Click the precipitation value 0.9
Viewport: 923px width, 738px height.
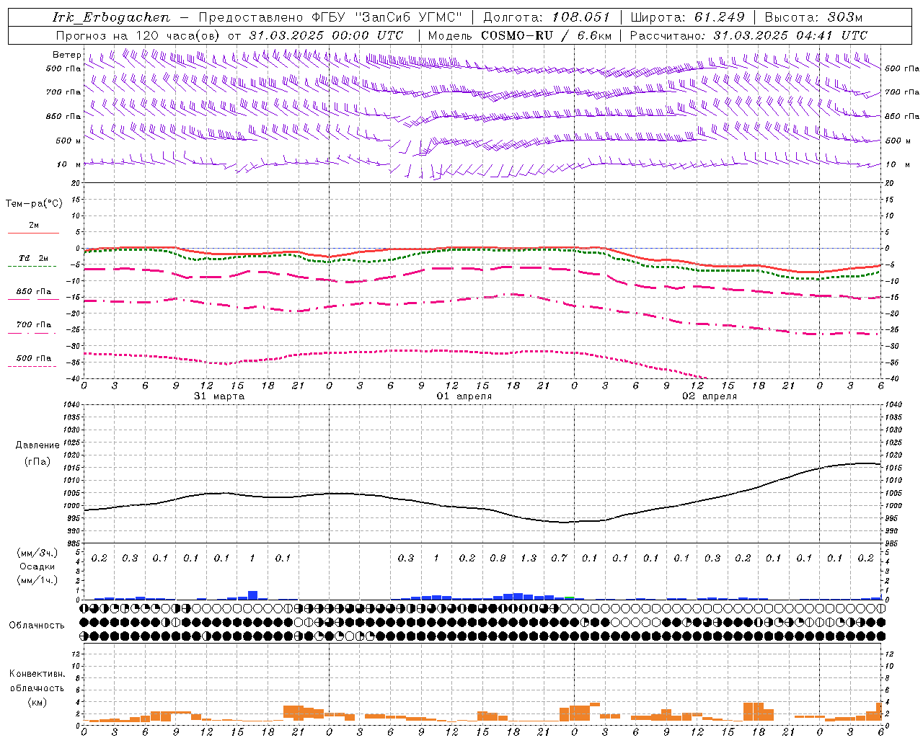coord(498,558)
